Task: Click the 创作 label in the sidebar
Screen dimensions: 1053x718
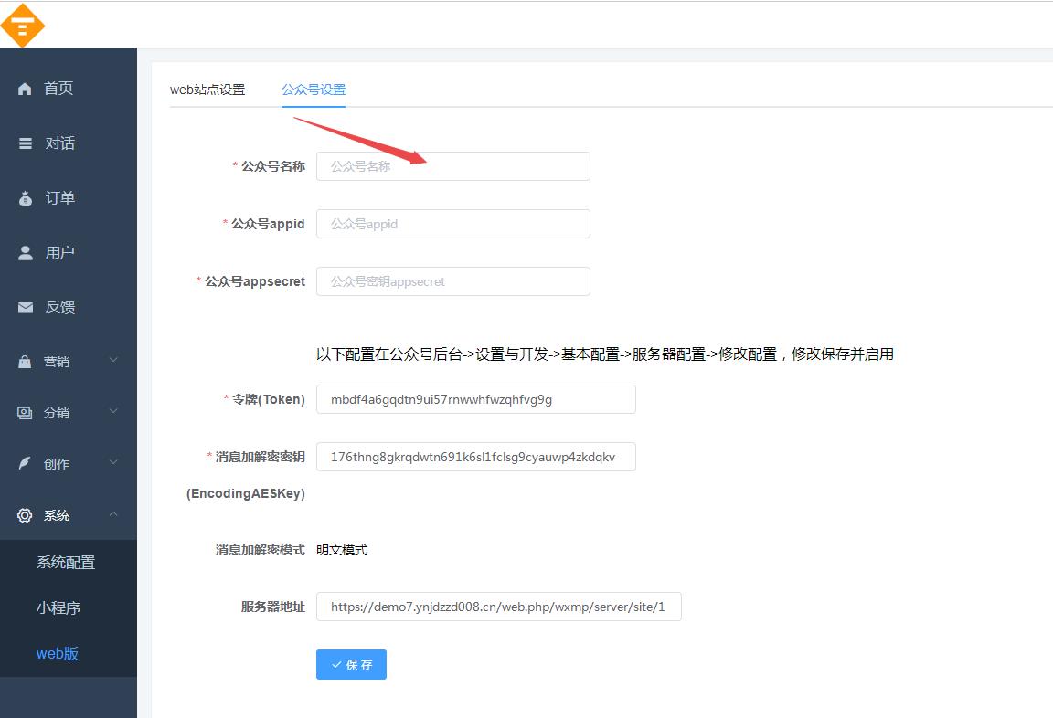Action: coord(57,464)
